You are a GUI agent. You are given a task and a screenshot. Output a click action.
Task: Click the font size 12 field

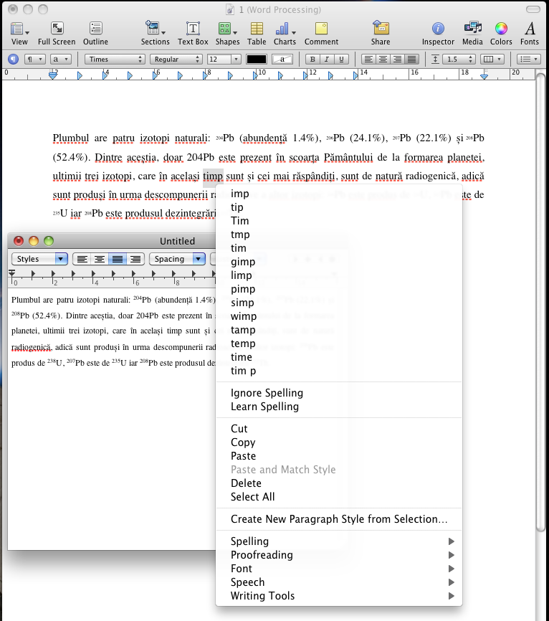click(x=219, y=60)
